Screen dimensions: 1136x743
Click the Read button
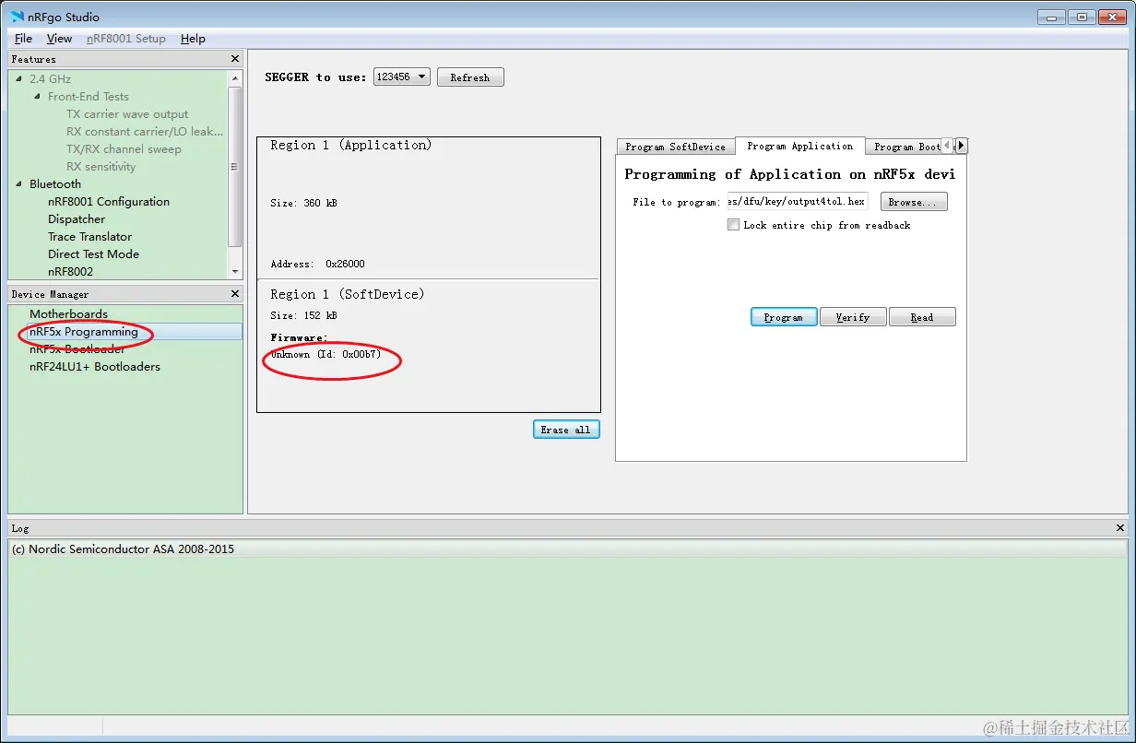[x=922, y=317]
